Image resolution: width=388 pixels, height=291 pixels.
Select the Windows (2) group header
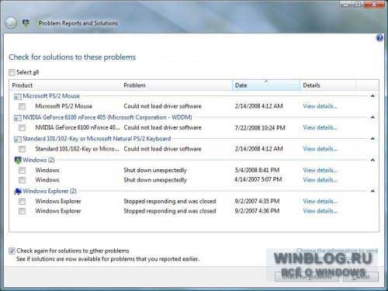point(39,160)
